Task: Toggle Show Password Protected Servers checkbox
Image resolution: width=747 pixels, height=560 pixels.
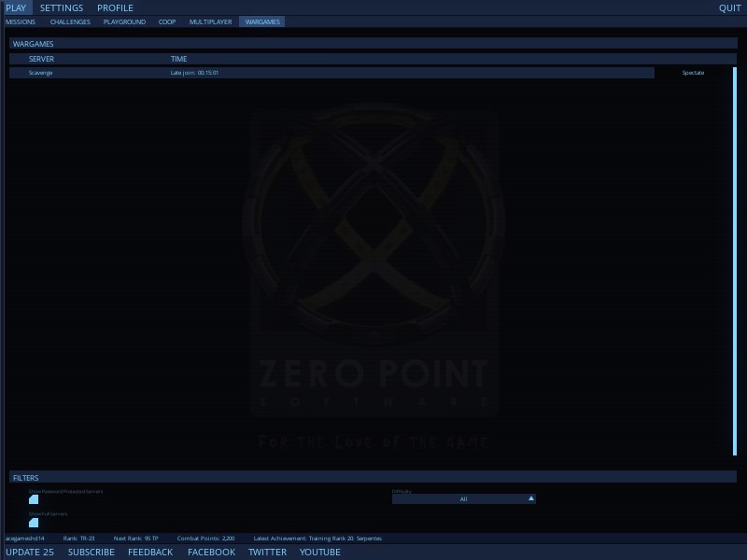Action: pos(34,499)
